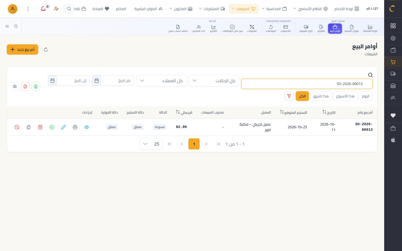
Task: Open the reports (التقارير) chart icon
Action: coord(214,28)
